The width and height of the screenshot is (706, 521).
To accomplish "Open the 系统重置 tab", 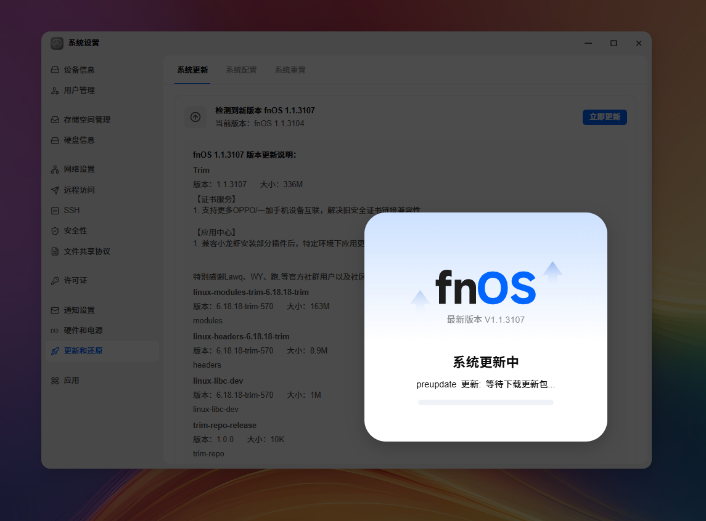I will pyautogui.click(x=290, y=70).
